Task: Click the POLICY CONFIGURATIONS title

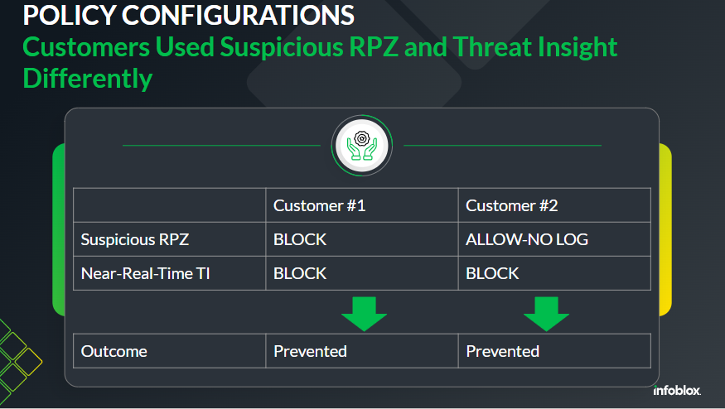Action: click(189, 15)
